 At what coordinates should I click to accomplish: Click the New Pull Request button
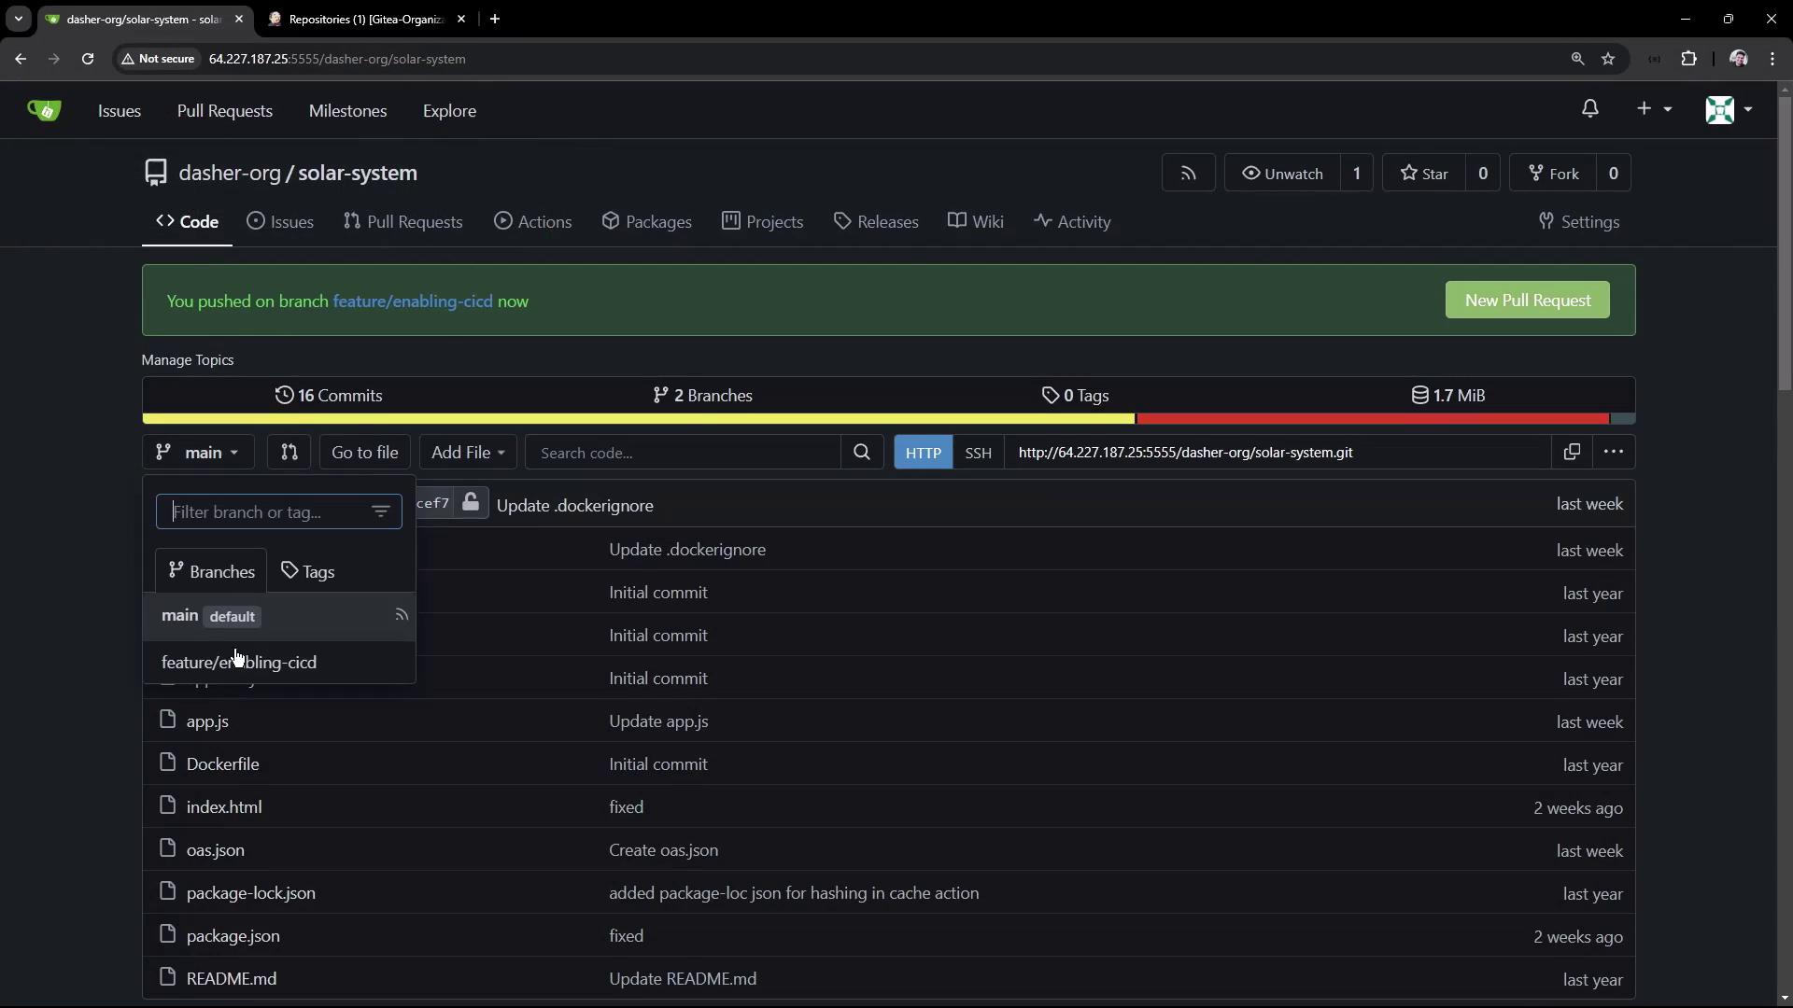(x=1527, y=301)
